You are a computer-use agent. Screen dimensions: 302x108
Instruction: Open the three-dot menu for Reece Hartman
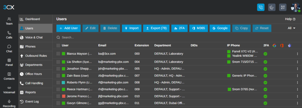(x=297, y=89)
